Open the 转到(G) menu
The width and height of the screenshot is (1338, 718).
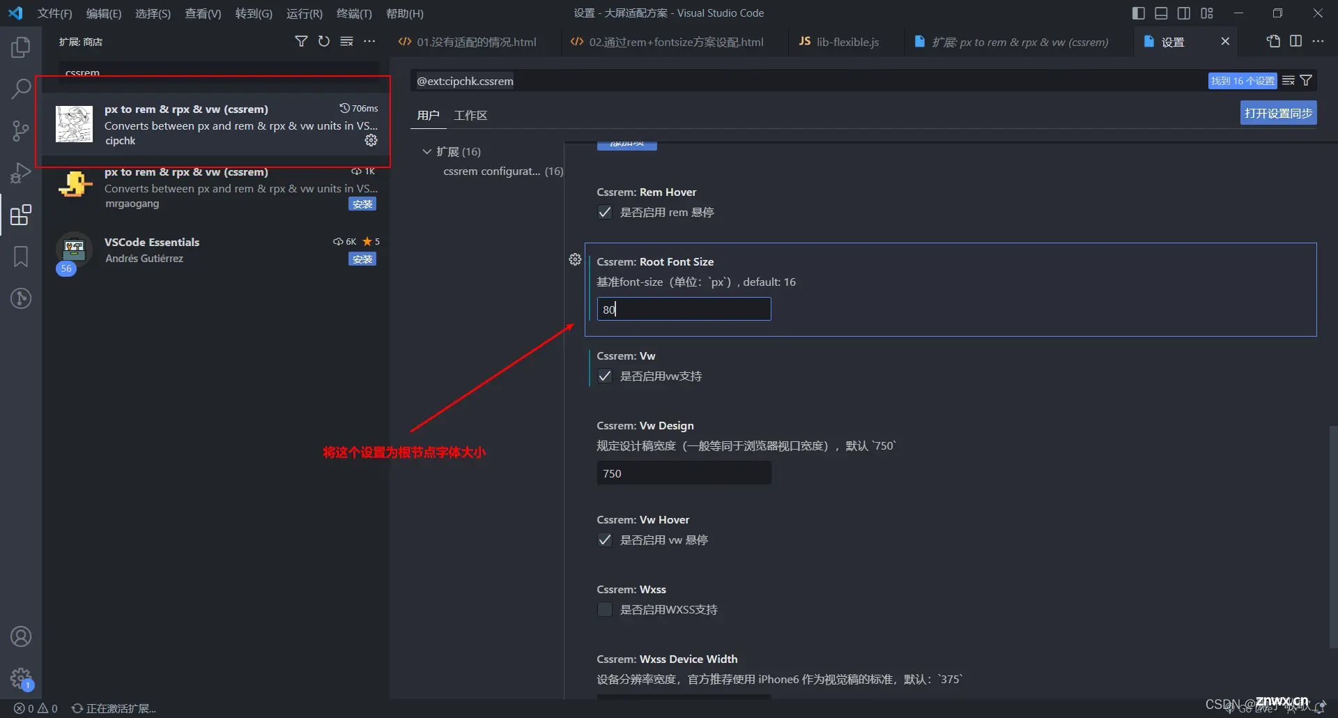[254, 13]
